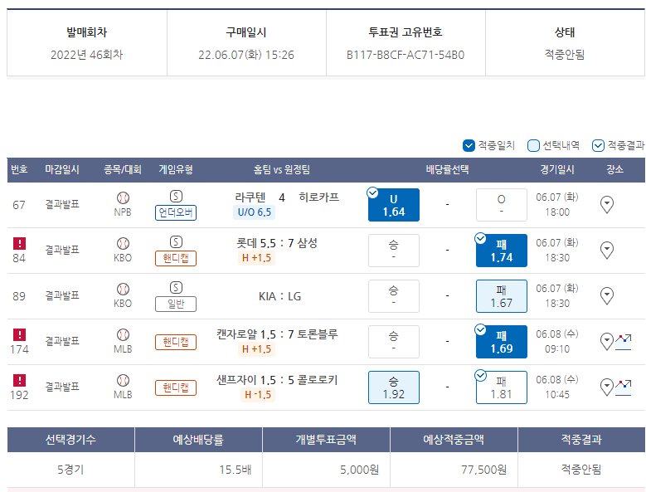
Task: Click the U/O 6.5 label
Action: [255, 212]
